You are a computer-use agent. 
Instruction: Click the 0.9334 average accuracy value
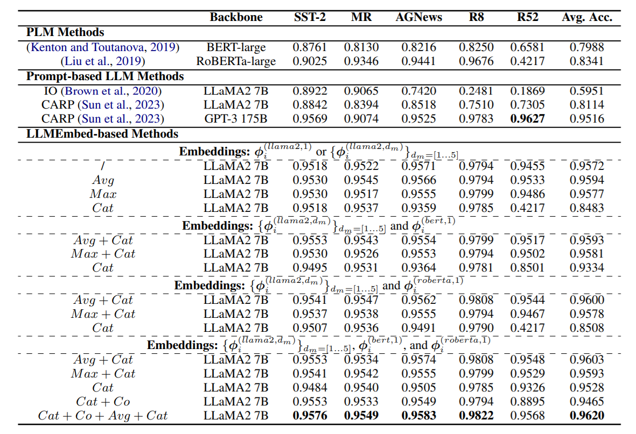coord(587,268)
